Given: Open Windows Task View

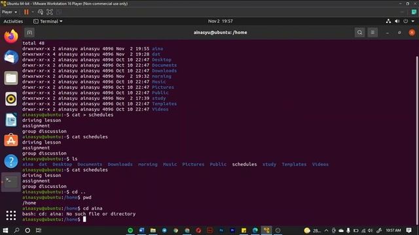Looking at the screenshot, I should 39,230.
